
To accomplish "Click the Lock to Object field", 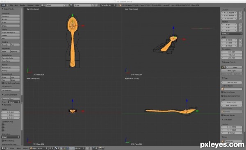I will (x=232, y=89).
